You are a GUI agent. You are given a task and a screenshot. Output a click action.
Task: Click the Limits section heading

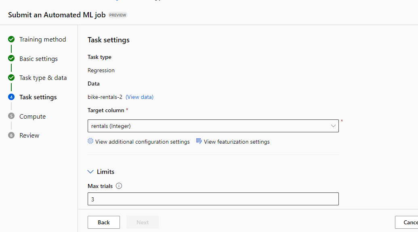click(105, 172)
